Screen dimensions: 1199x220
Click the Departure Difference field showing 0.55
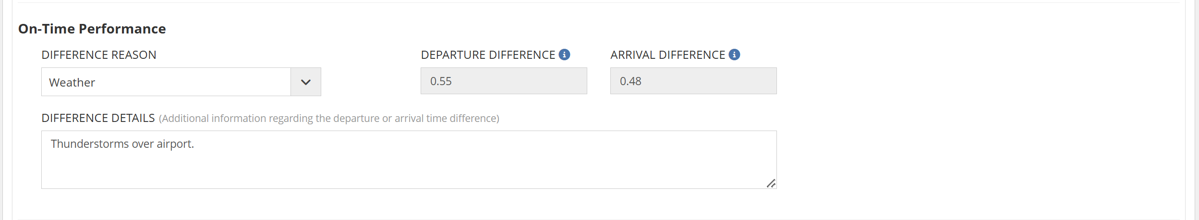tap(504, 81)
